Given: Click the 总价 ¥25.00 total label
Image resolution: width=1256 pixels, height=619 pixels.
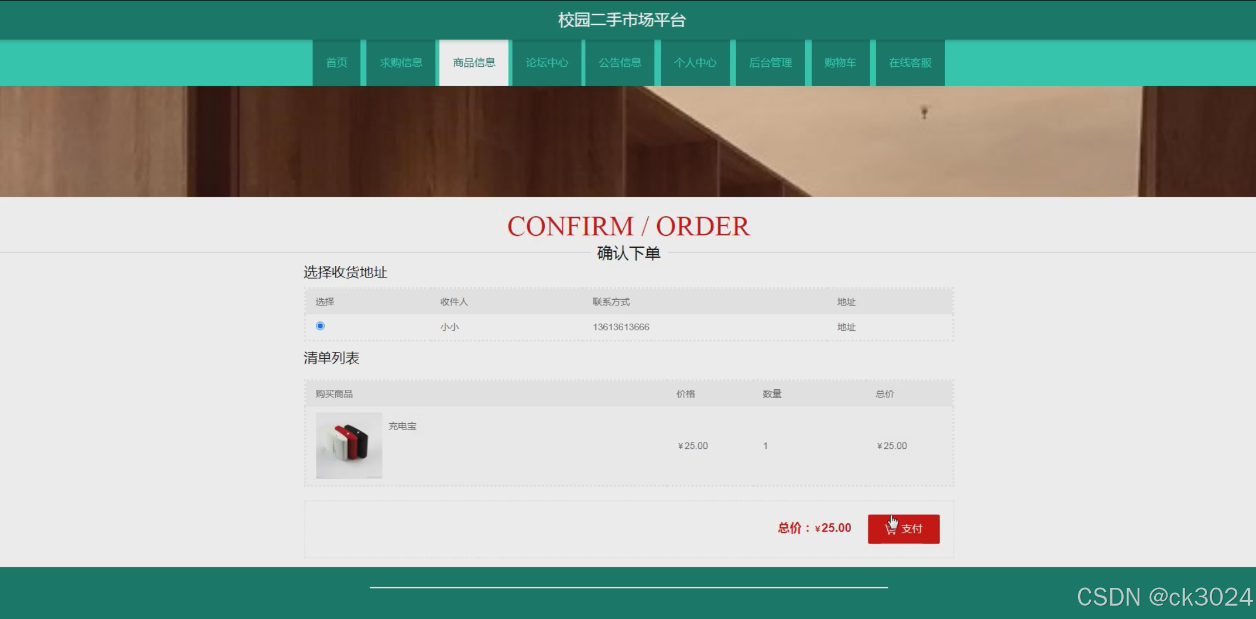Looking at the screenshot, I should click(814, 528).
